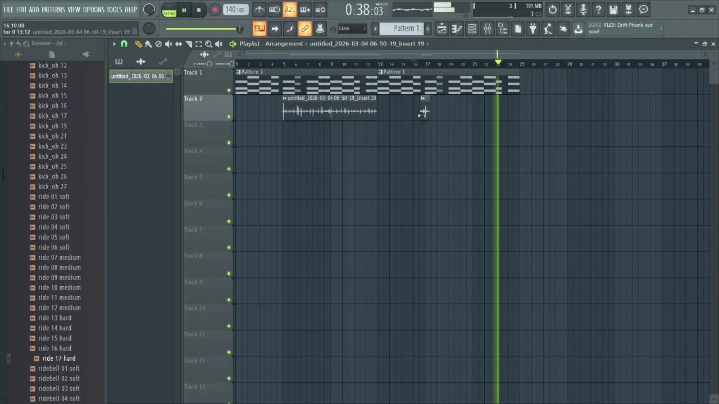The height and width of the screenshot is (404, 719).
Task: Toggle the typing keyboard to piano icon
Action: pyautogui.click(x=260, y=29)
